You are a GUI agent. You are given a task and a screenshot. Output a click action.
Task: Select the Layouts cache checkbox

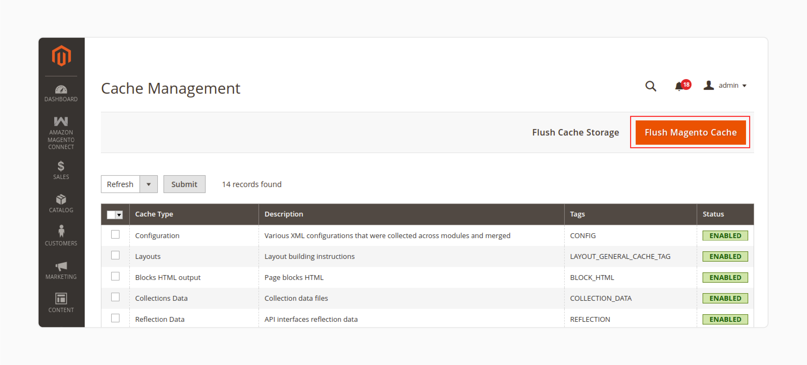(x=115, y=256)
